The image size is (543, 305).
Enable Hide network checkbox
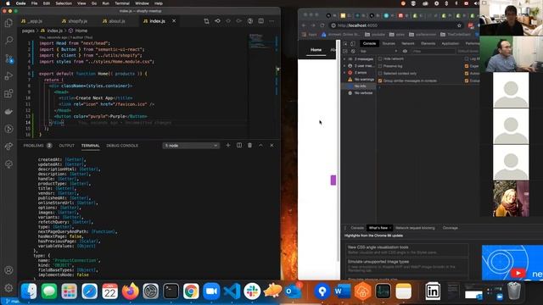[x=380, y=58]
